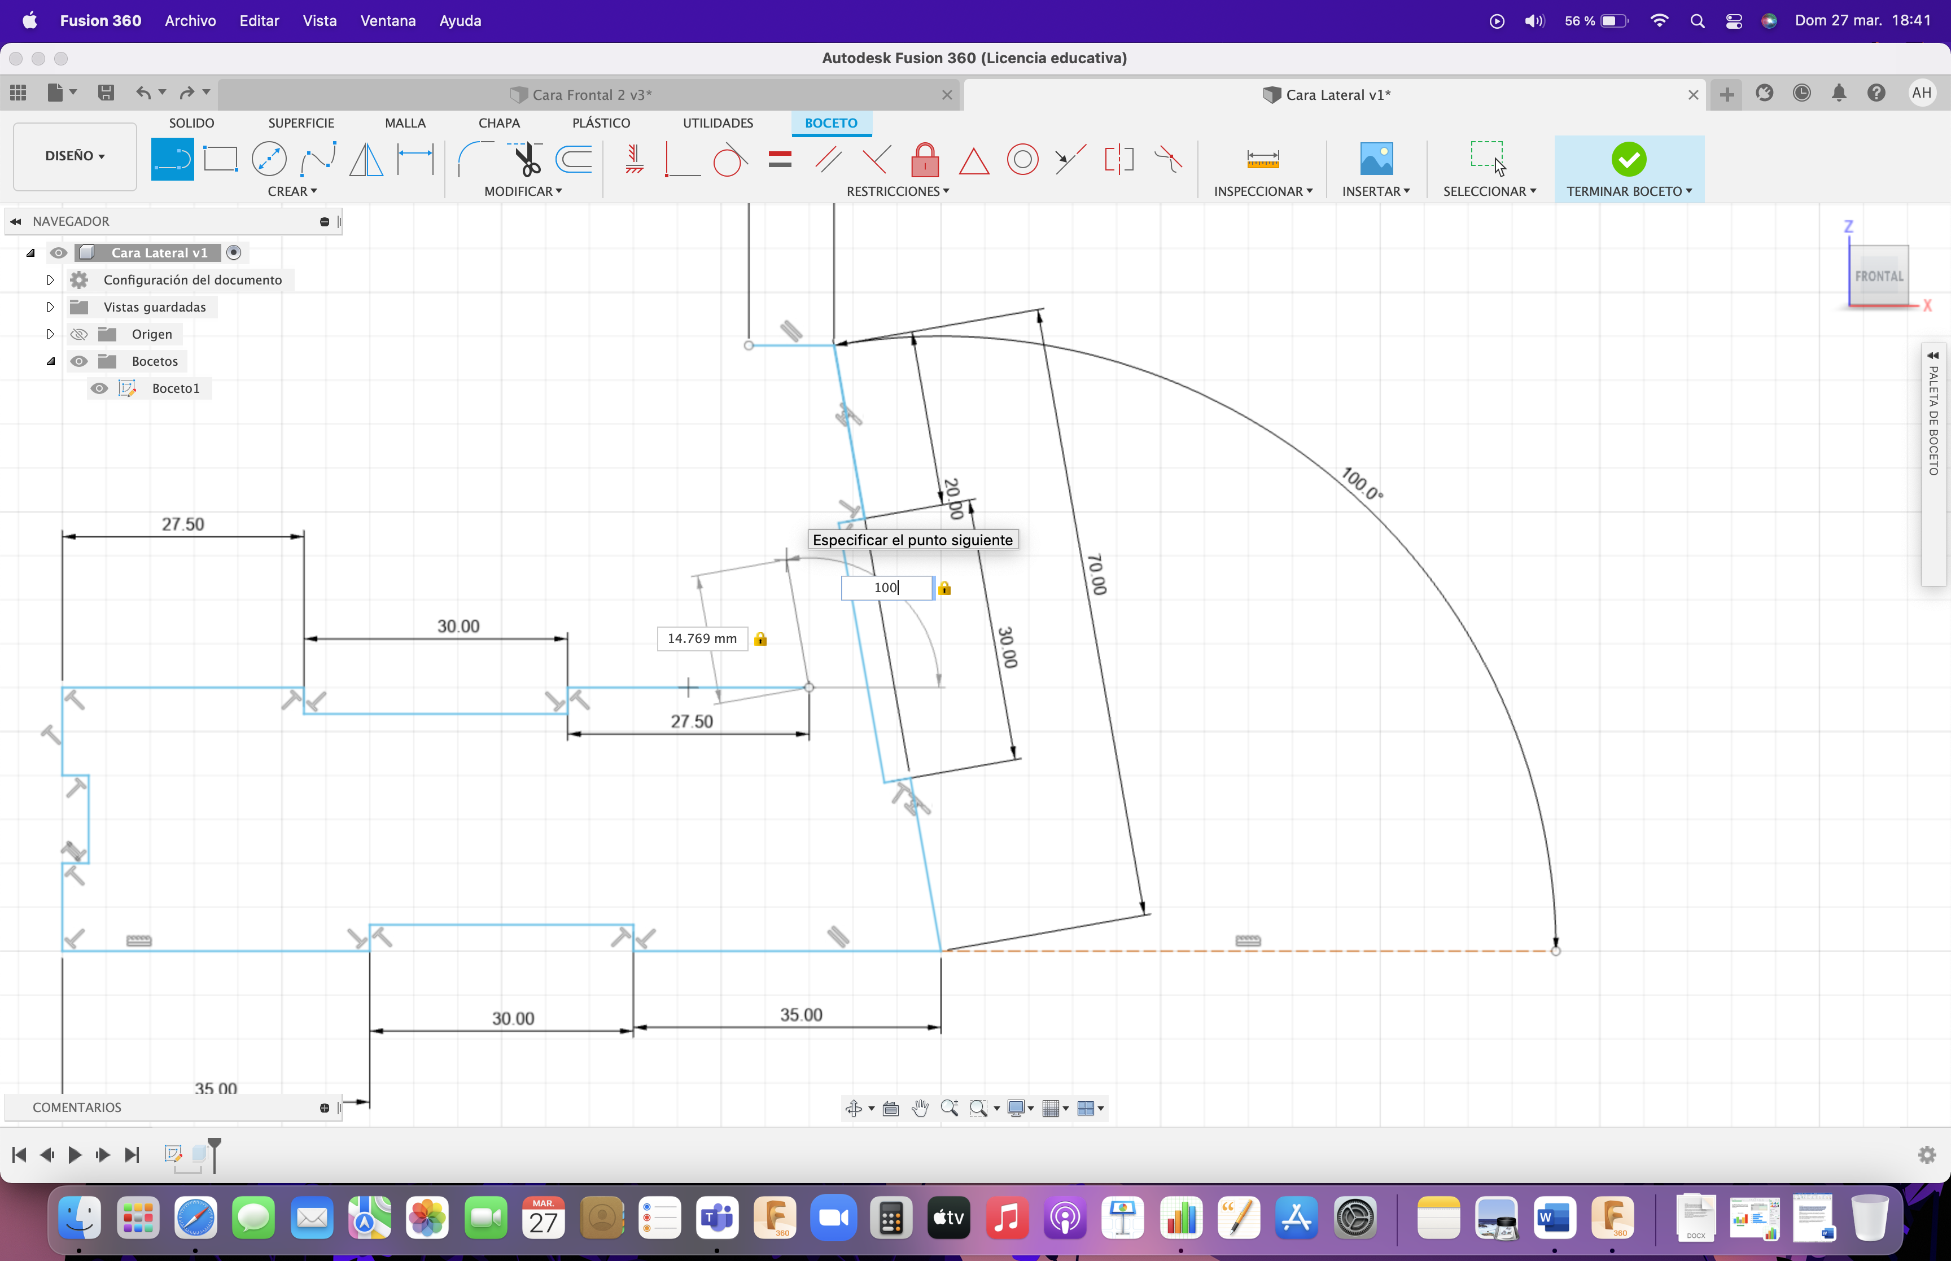Save the document with disk icon

click(x=106, y=93)
